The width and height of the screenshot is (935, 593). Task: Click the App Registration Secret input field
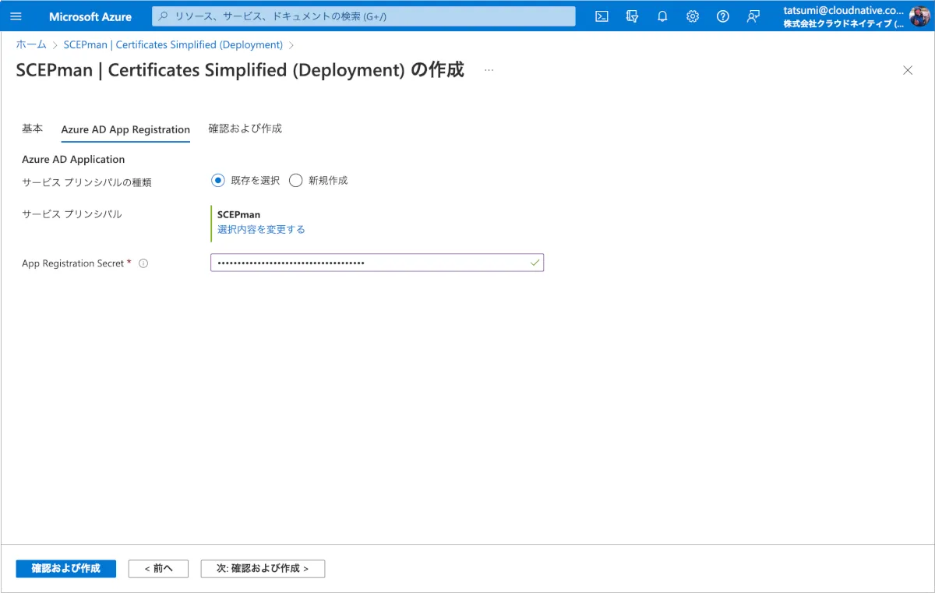click(x=370, y=263)
